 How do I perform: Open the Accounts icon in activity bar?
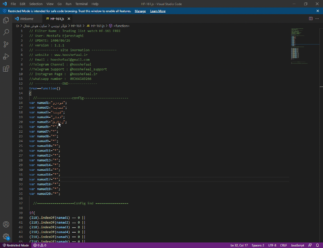point(6,224)
